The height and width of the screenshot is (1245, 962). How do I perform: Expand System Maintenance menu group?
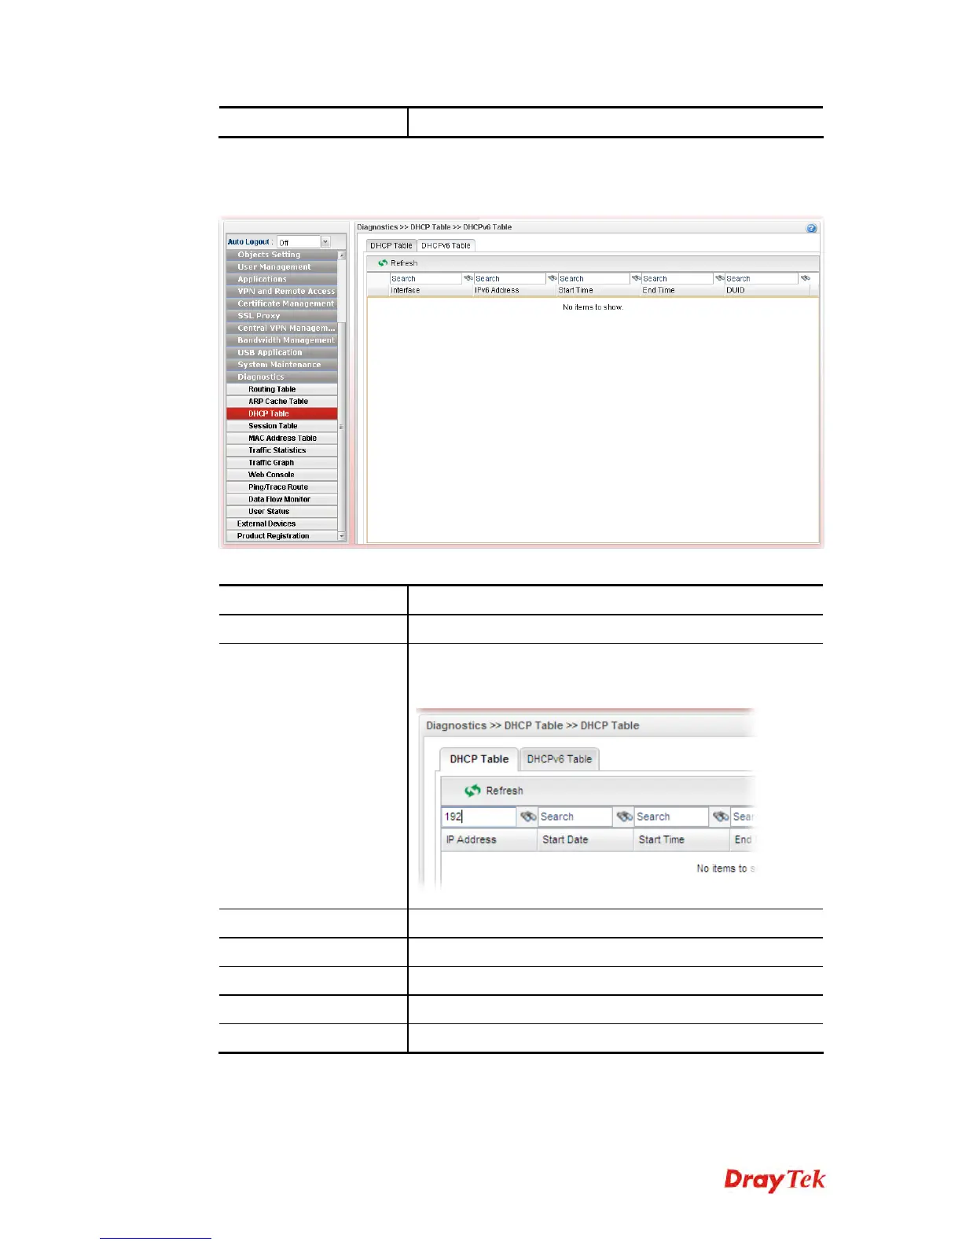pyautogui.click(x=281, y=365)
